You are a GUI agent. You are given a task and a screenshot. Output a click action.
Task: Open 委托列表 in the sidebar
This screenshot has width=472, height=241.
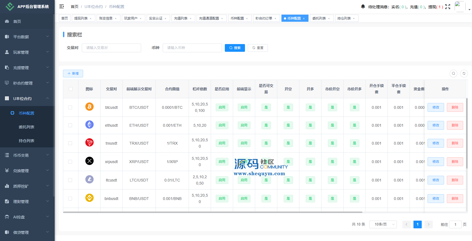[27, 127]
